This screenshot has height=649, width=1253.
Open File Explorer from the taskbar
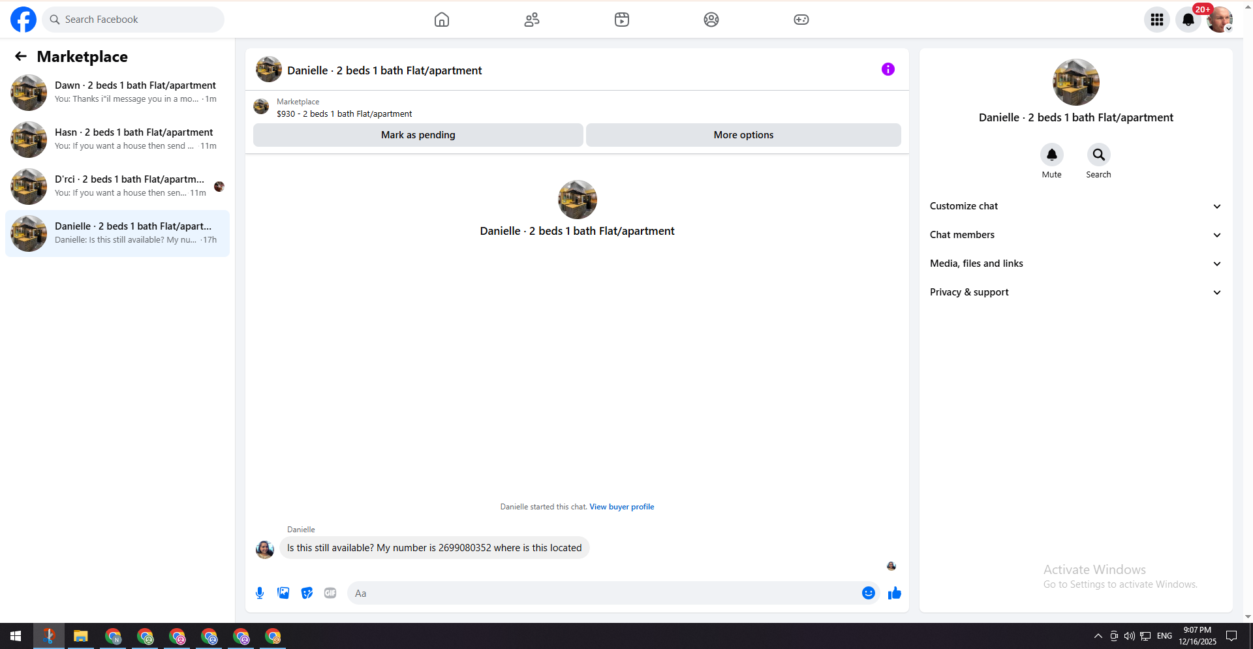pos(81,636)
